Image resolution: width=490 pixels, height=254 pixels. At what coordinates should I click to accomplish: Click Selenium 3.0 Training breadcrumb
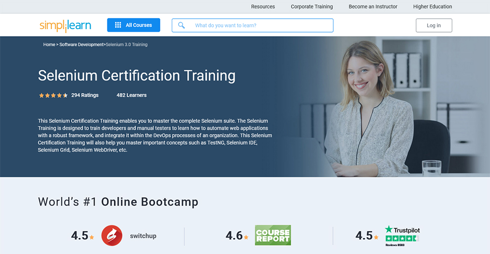coord(127,44)
